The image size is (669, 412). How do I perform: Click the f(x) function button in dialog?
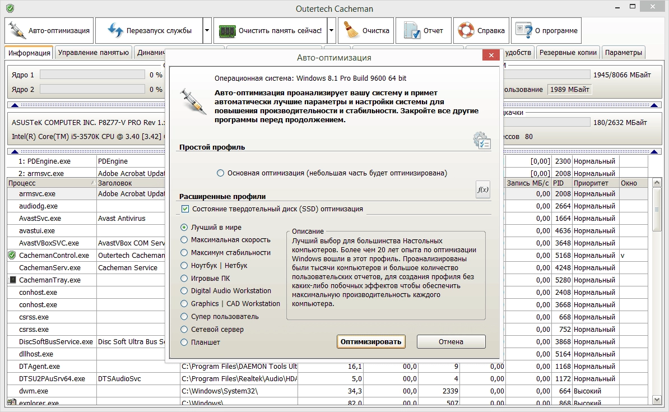tap(483, 189)
